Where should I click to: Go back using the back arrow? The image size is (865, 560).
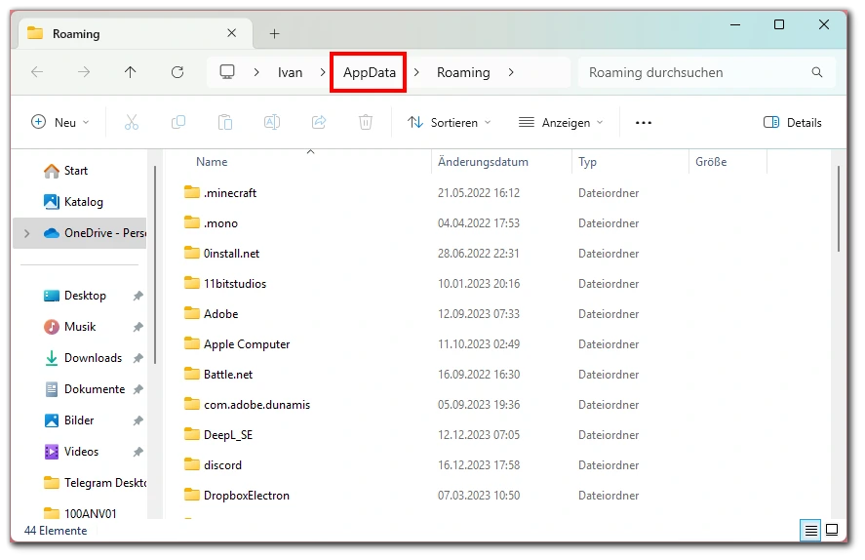tap(37, 72)
